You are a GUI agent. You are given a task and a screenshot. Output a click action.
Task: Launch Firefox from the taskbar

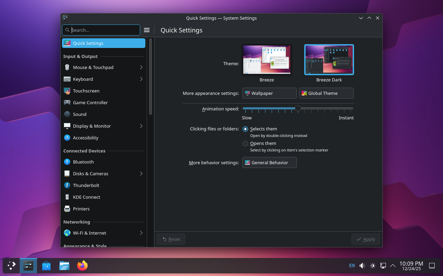[x=82, y=266]
